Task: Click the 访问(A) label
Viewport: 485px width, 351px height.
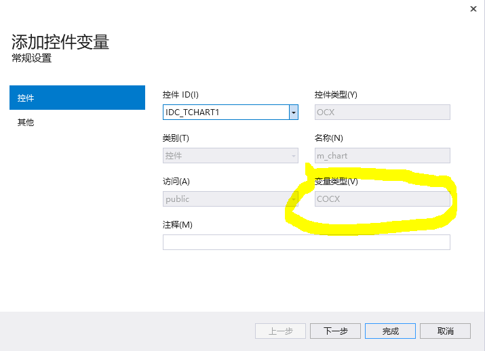Action: point(176,182)
